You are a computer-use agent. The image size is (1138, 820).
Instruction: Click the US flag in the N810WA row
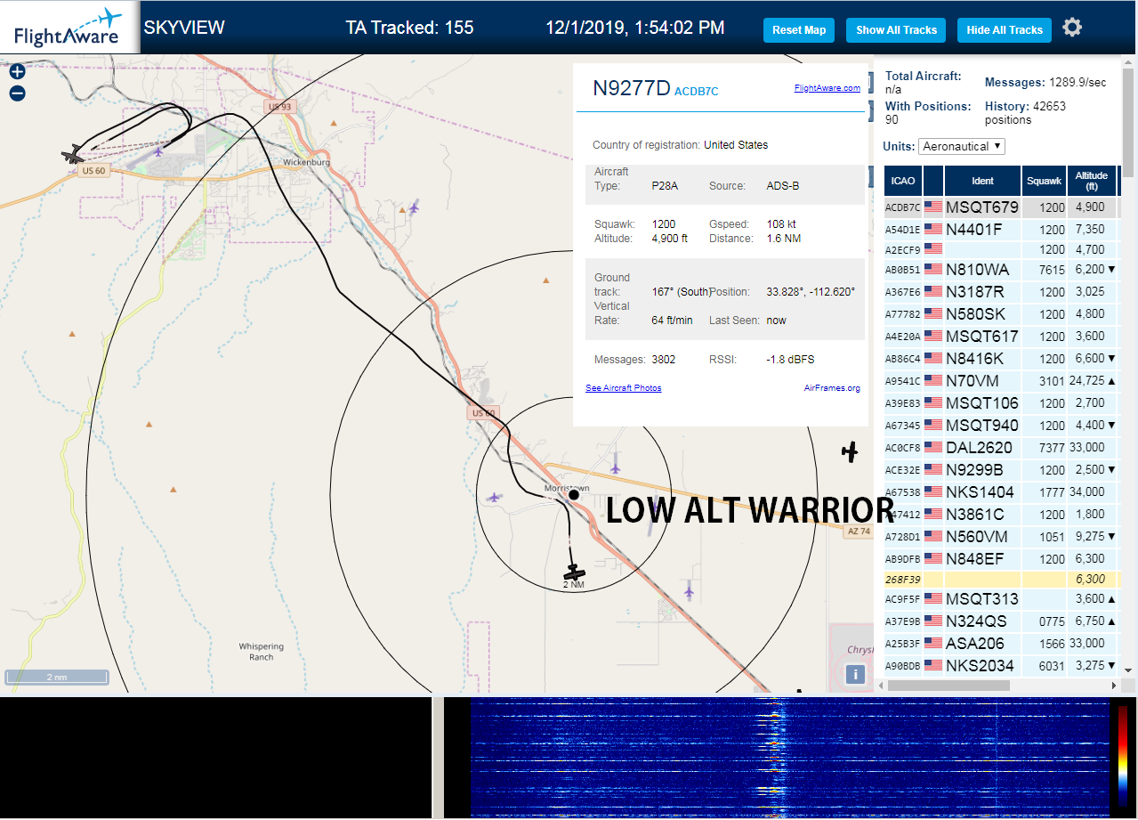933,269
